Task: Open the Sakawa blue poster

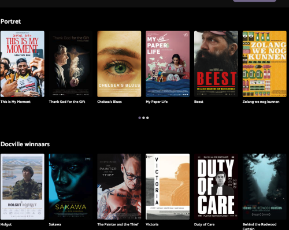Action: coord(71,187)
